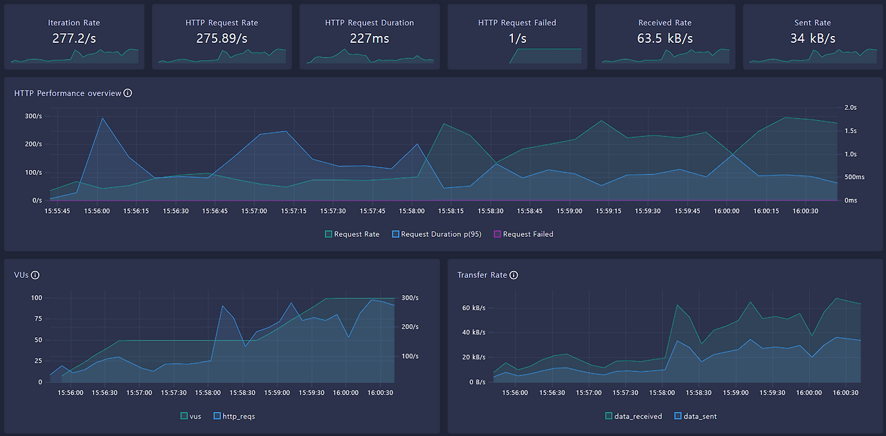The width and height of the screenshot is (886, 436).
Task: Select the vus legend label
Action: pyautogui.click(x=195, y=417)
